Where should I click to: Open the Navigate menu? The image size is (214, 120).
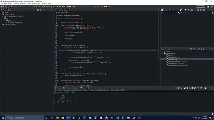coord(23,4)
